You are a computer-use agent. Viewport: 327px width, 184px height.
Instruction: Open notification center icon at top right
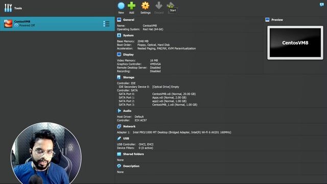point(321,5)
